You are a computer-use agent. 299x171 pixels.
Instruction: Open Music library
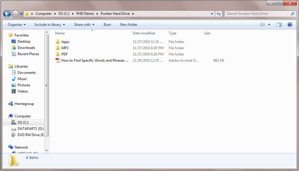(x=22, y=79)
